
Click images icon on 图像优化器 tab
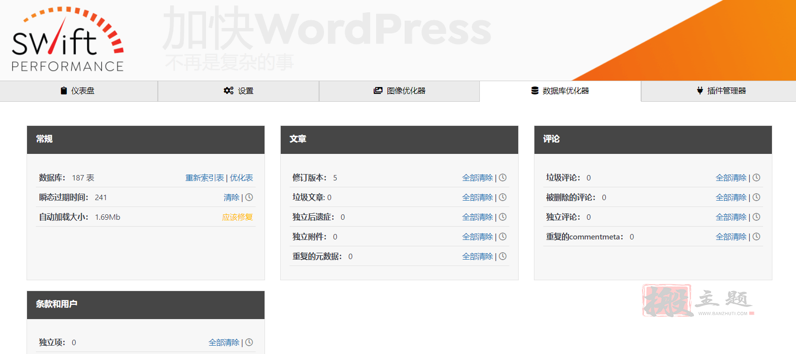(378, 90)
